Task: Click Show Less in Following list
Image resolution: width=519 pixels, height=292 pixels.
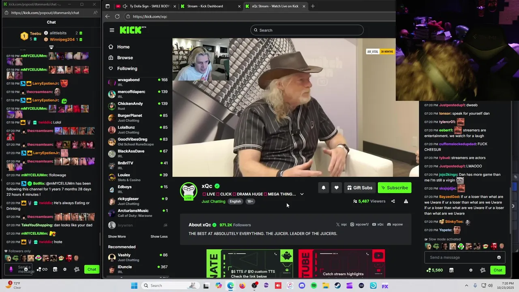Action: (x=159, y=236)
